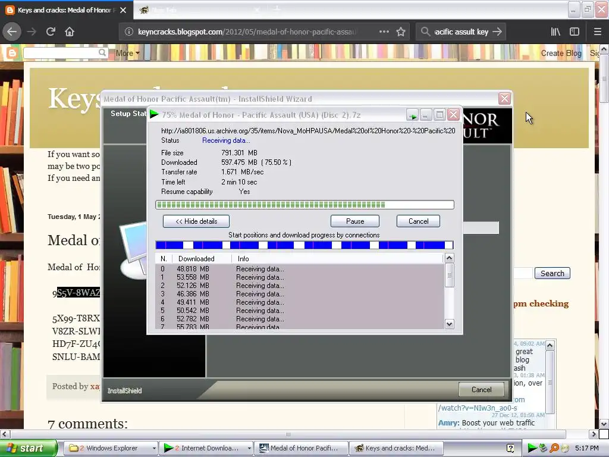Select connection row 0 with 48.818 MB
Image resolution: width=609 pixels, height=457 pixels.
click(300, 269)
